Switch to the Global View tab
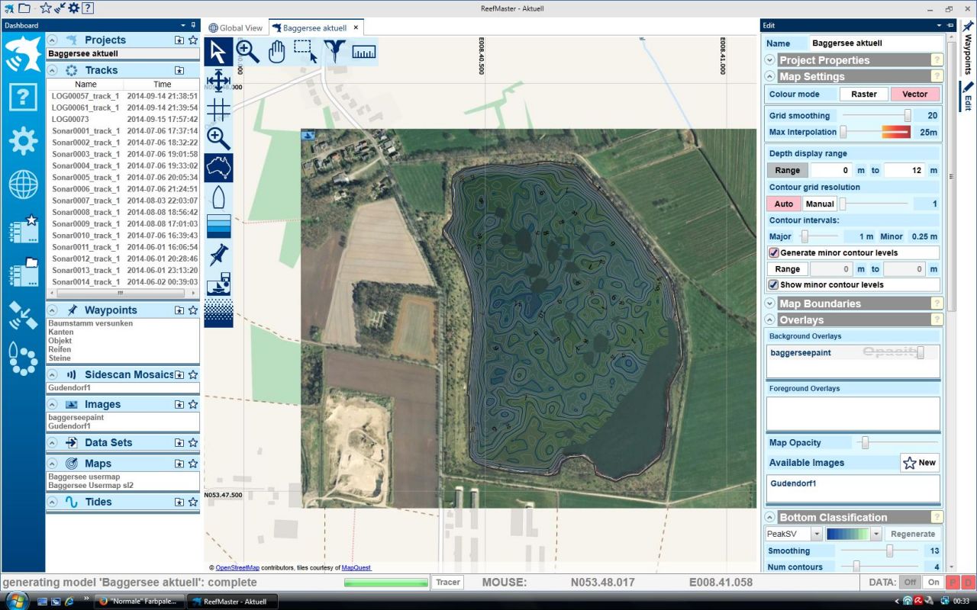The image size is (977, 610). click(235, 28)
